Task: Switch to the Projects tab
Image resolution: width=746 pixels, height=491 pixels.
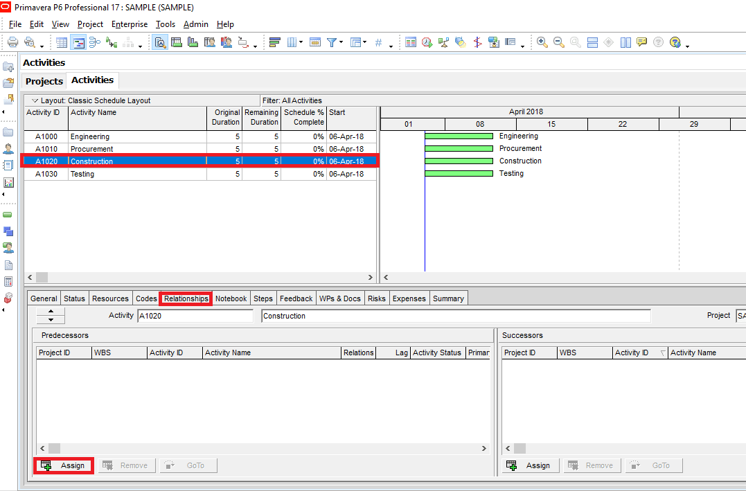Action: coord(44,81)
